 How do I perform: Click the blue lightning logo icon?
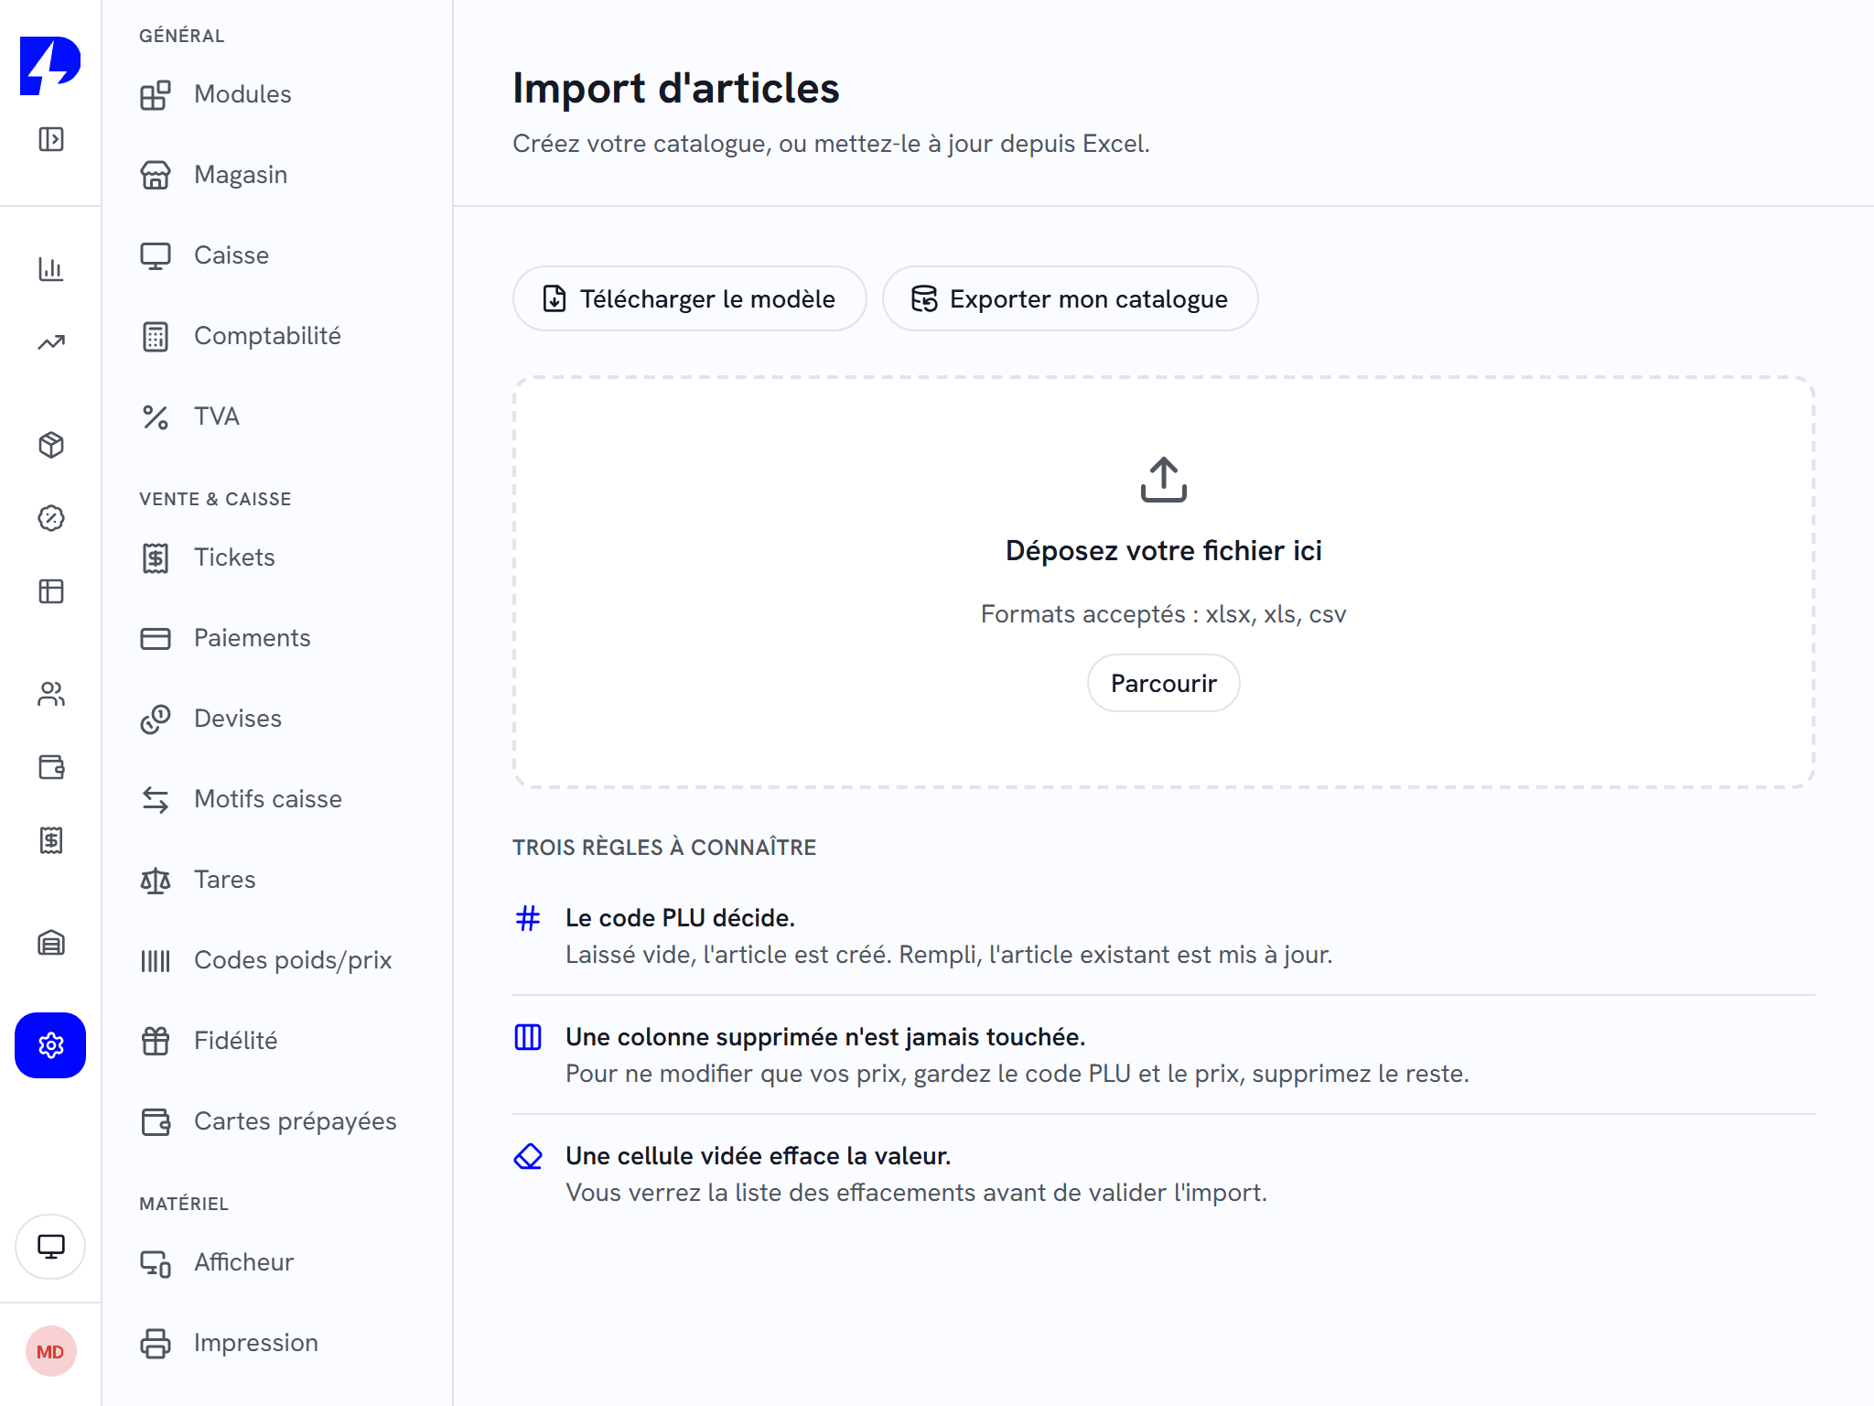pos(50,66)
